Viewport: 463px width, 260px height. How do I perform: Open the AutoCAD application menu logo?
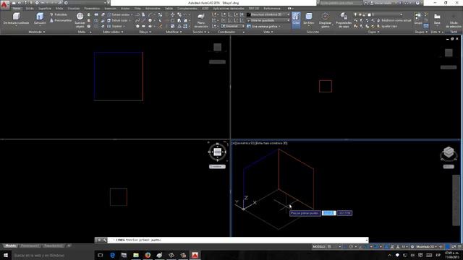[x=5, y=5]
